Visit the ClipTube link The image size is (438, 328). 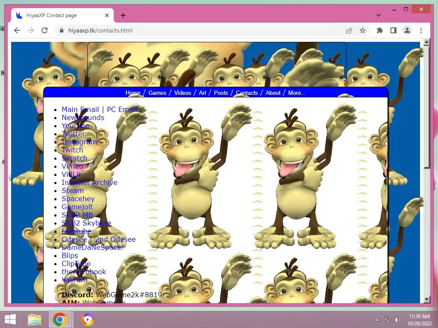coord(76,264)
